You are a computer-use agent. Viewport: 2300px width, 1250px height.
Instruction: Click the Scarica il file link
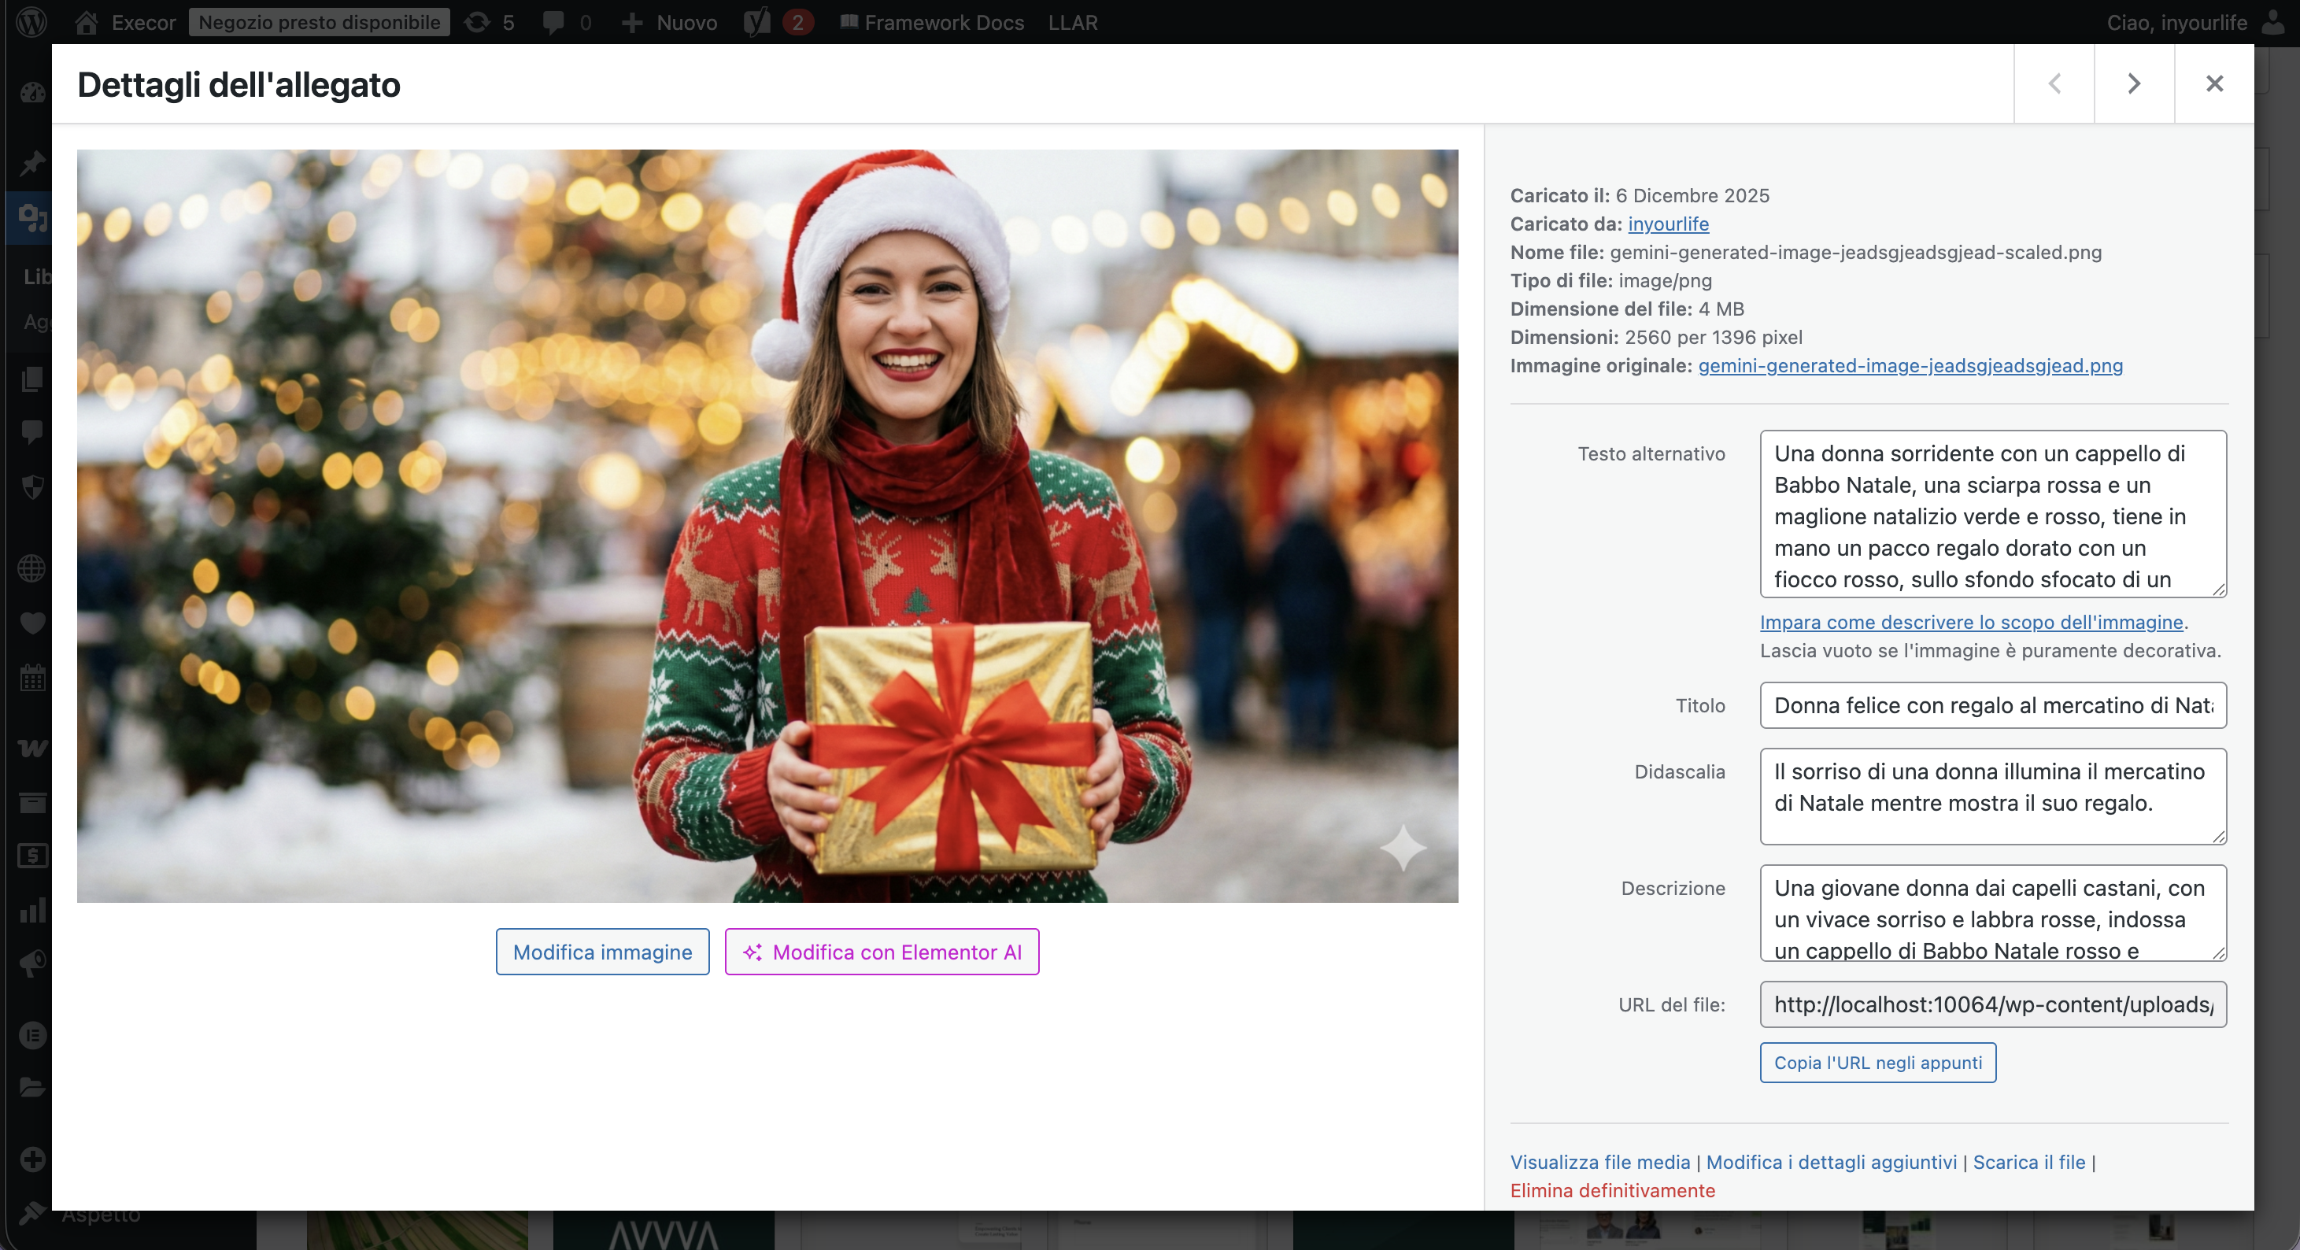click(2028, 1162)
